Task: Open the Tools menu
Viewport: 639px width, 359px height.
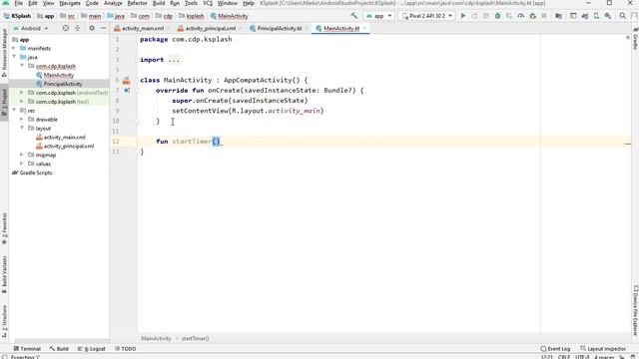Action: tap(191, 3)
